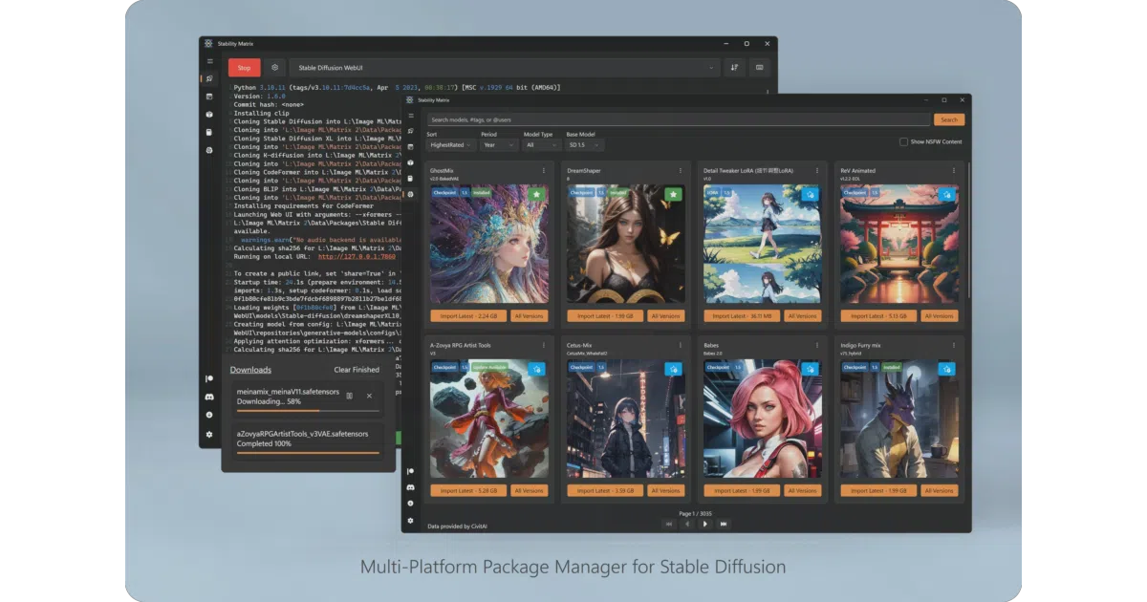Open hamburger menu in back launcher window
The width and height of the screenshot is (1147, 602).
[209, 61]
